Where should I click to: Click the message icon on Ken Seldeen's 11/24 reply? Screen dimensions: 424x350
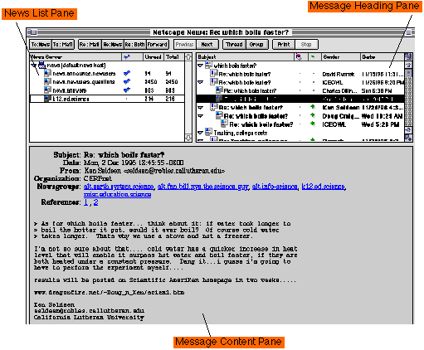214,107
